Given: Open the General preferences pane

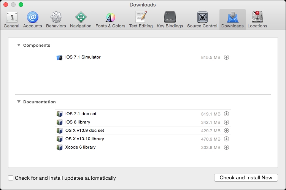Looking at the screenshot, I should (11, 20).
